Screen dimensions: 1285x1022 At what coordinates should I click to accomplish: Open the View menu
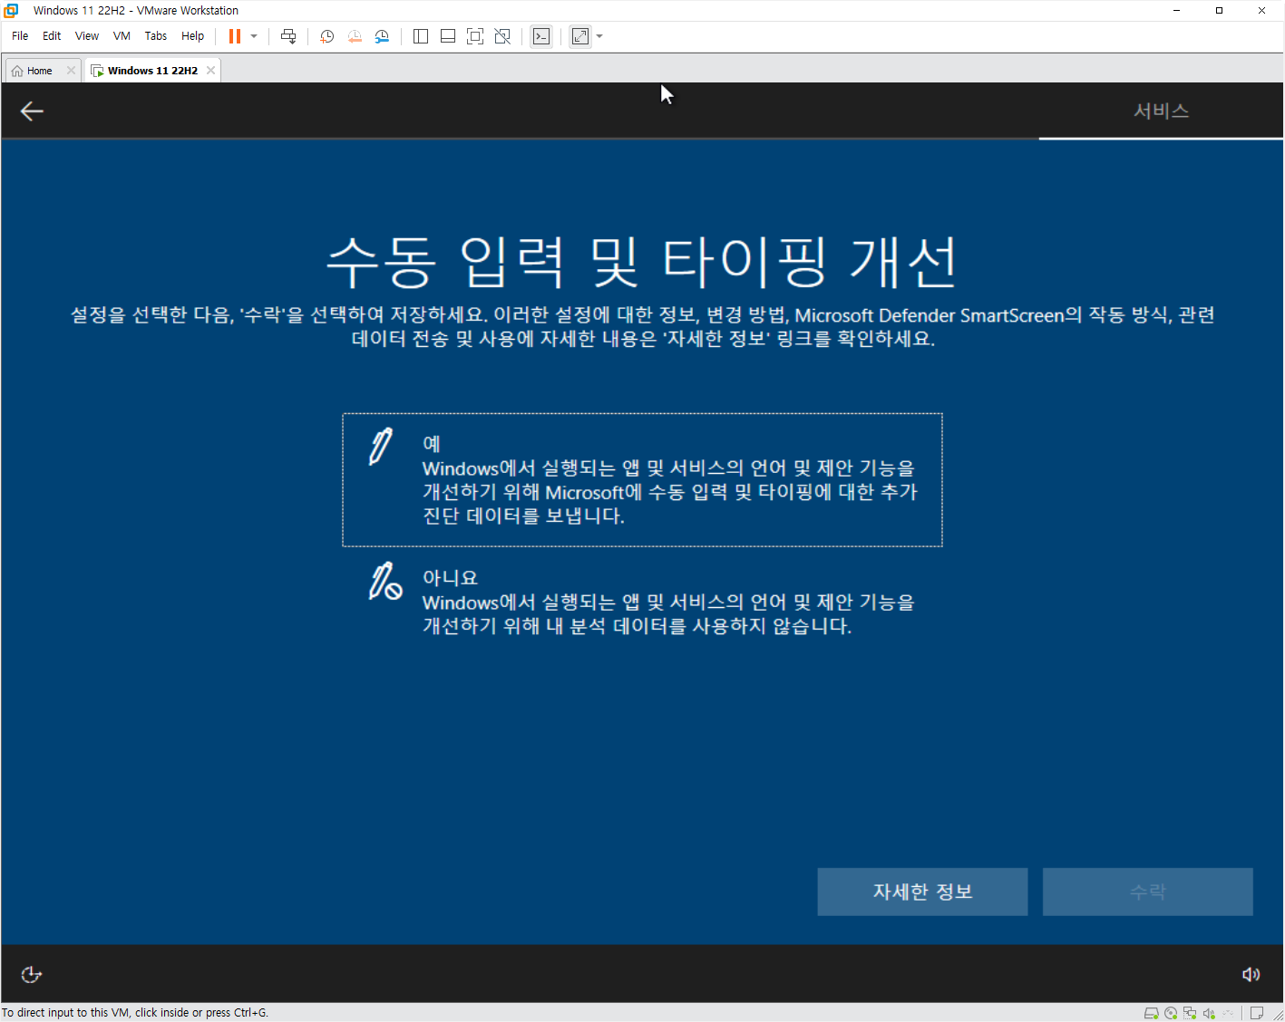coord(87,36)
